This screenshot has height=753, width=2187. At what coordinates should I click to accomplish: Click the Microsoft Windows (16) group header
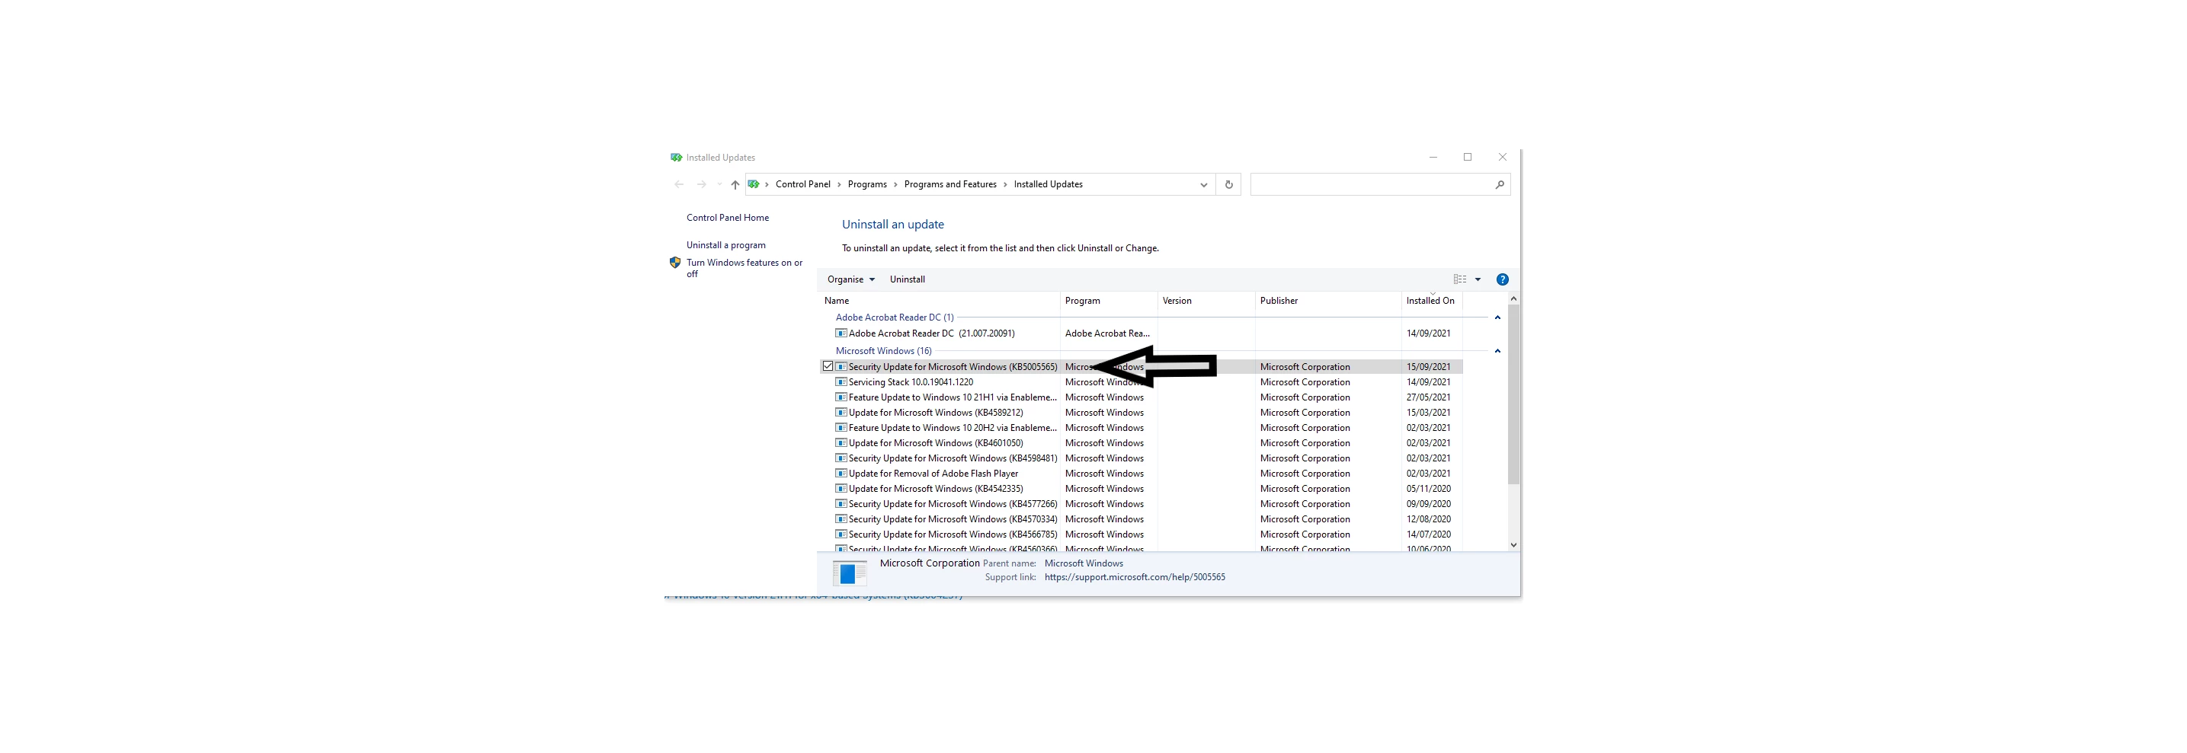pyautogui.click(x=883, y=351)
